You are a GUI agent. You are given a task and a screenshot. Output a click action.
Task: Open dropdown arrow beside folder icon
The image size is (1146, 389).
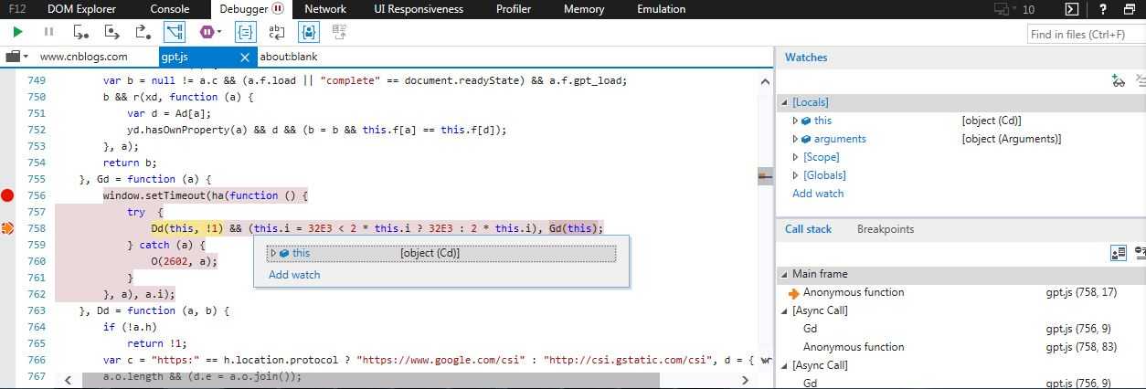[26, 57]
